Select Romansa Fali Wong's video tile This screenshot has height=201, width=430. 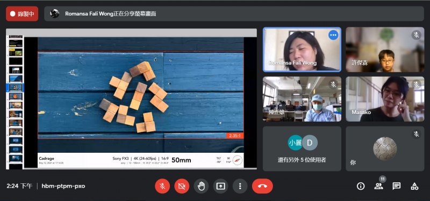[302, 49]
